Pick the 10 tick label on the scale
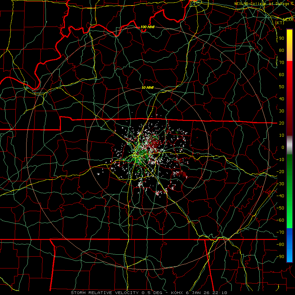Image resolution: width=295 pixels, height=295 pixels. (282, 135)
